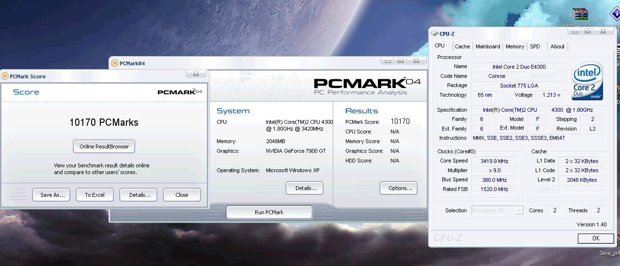
Task: Click the Stepping value 2
Action: [592, 119]
